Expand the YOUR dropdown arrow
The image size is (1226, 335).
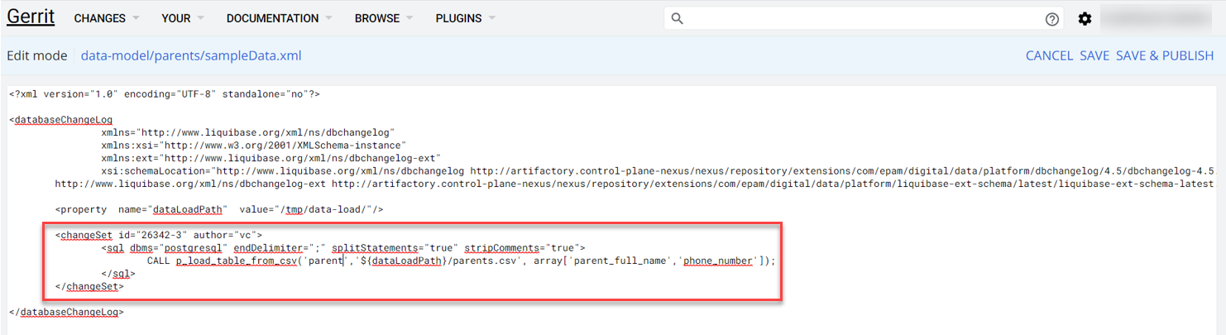[199, 18]
